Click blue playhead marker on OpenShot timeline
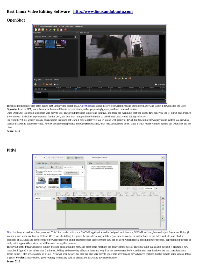 tap(76, 89)
